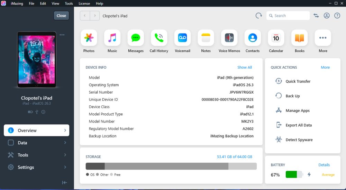The width and height of the screenshot is (346, 190).
Task: Open the License menu
Action: click(x=84, y=3)
